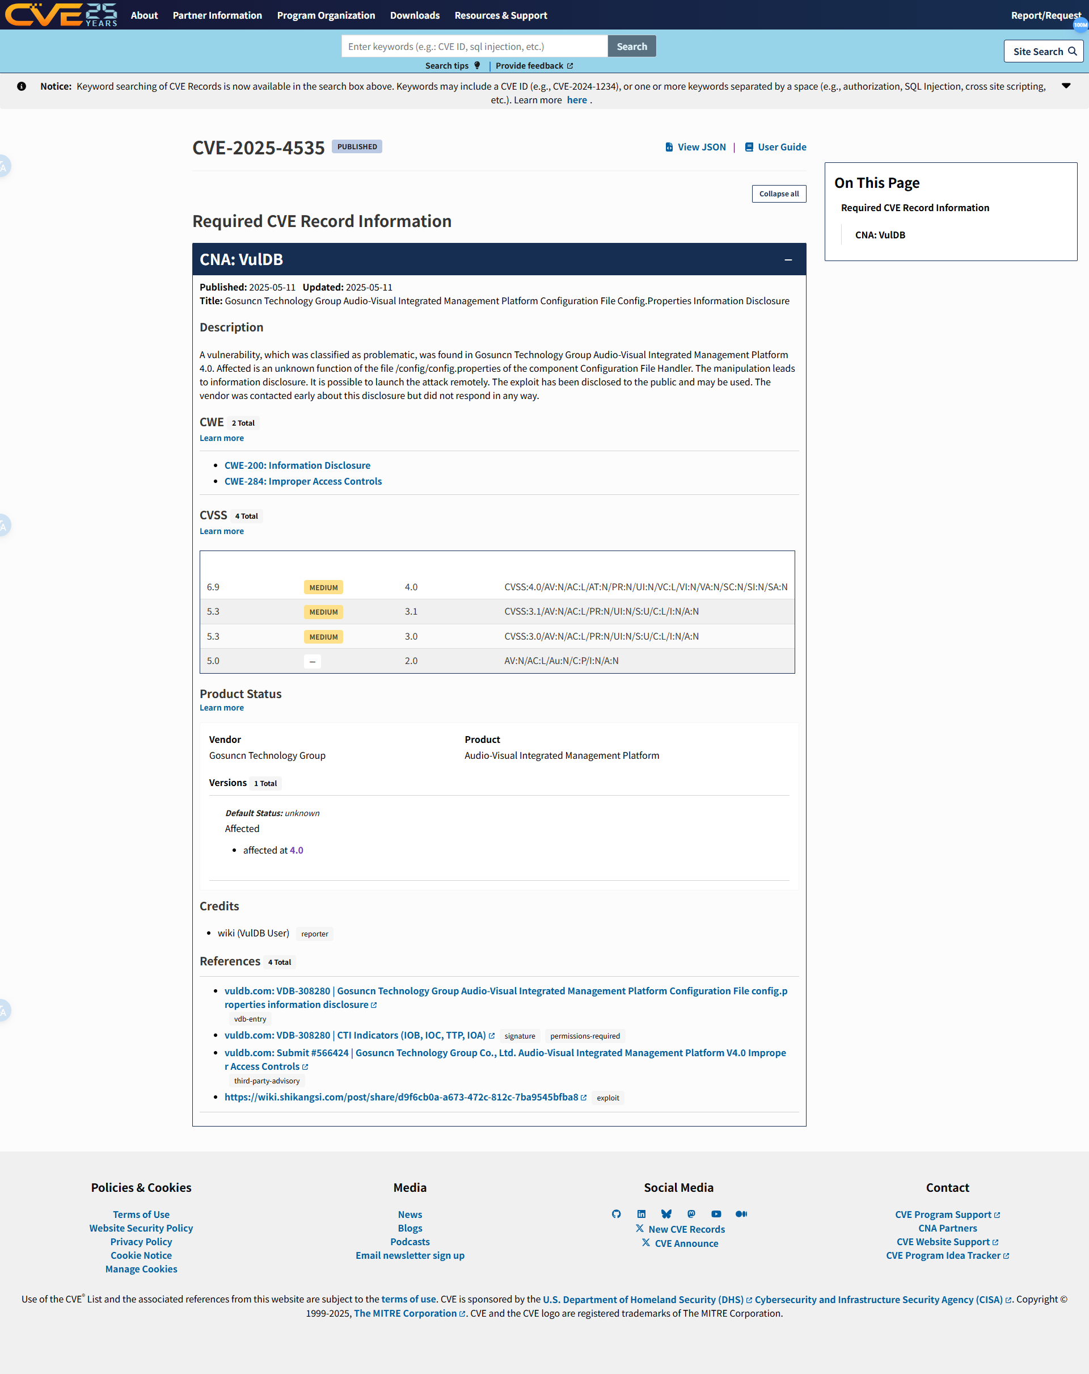Open the CNA Partners footer link
The height and width of the screenshot is (1374, 1089).
click(948, 1228)
